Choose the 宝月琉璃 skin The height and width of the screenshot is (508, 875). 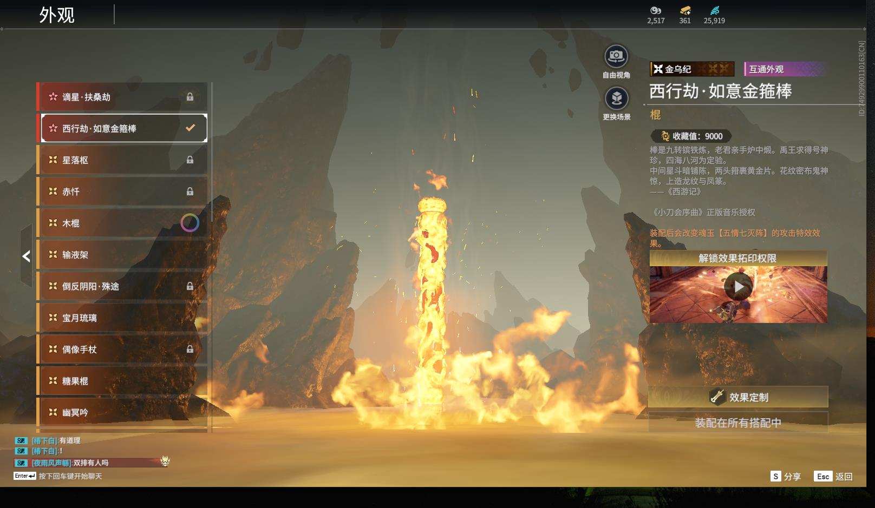122,318
